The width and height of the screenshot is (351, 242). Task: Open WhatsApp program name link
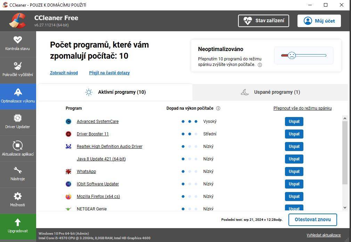tap(86, 172)
